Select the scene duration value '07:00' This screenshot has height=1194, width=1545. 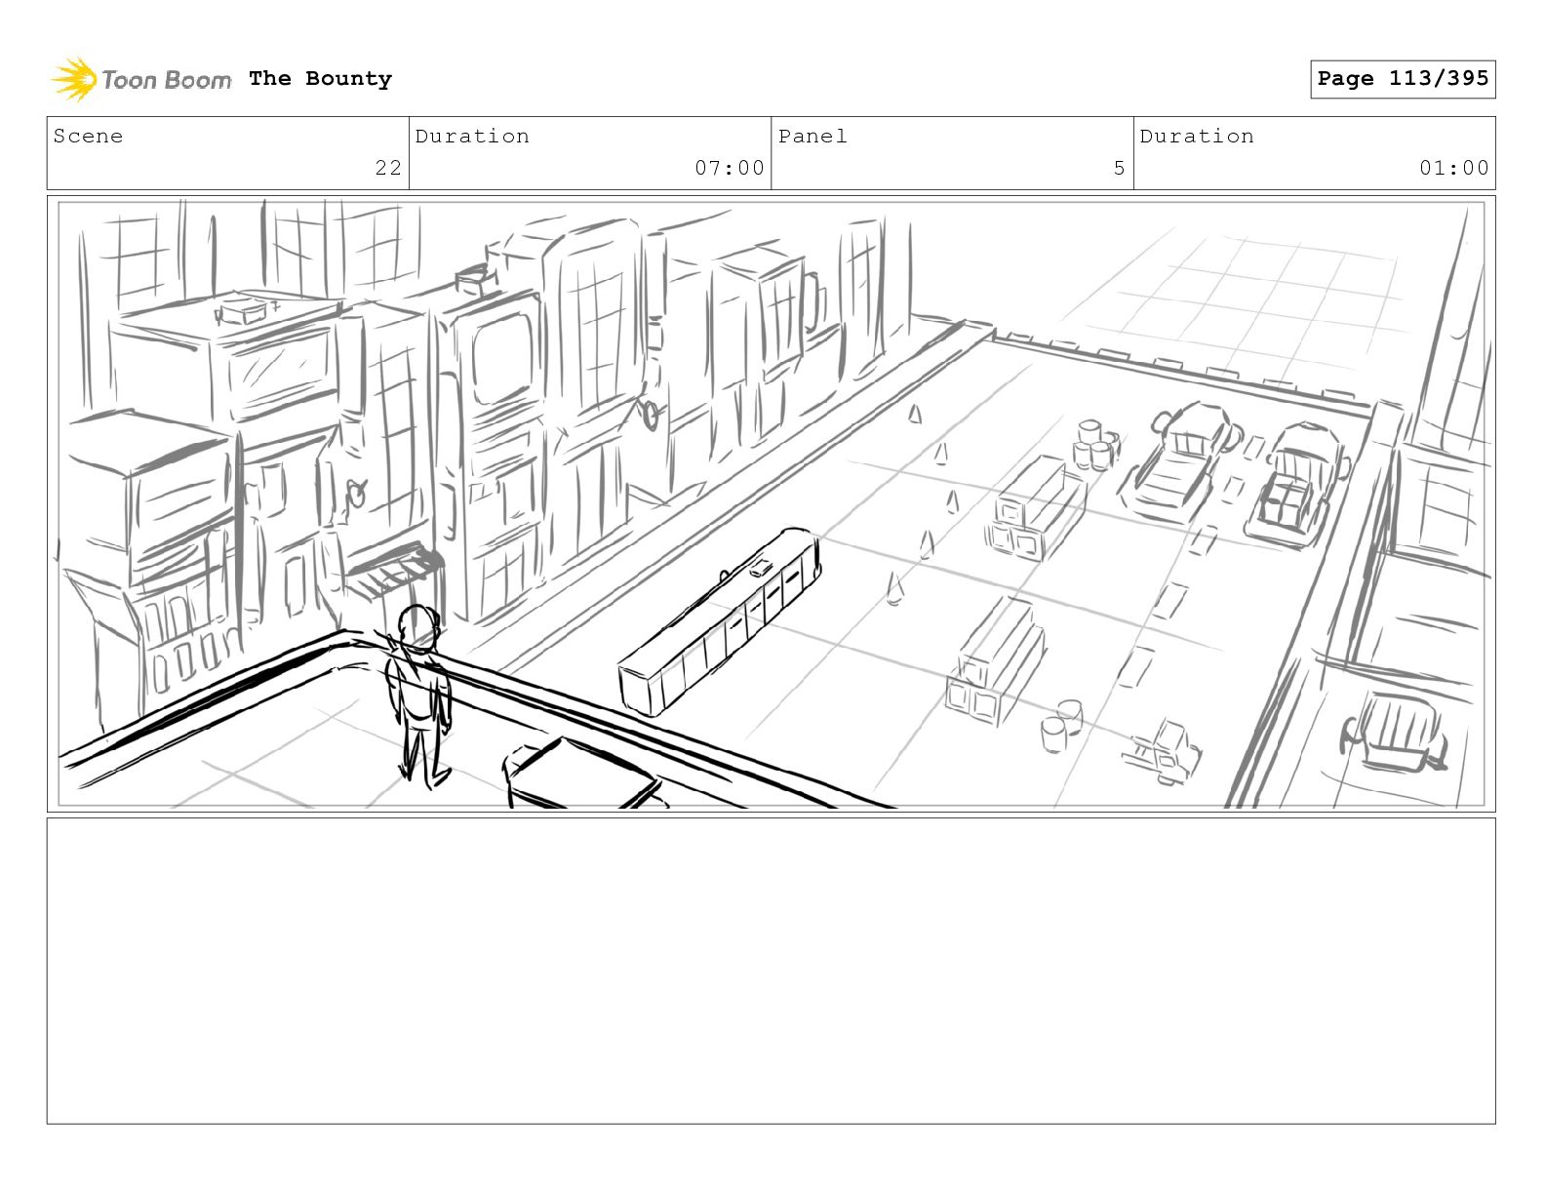tap(730, 168)
